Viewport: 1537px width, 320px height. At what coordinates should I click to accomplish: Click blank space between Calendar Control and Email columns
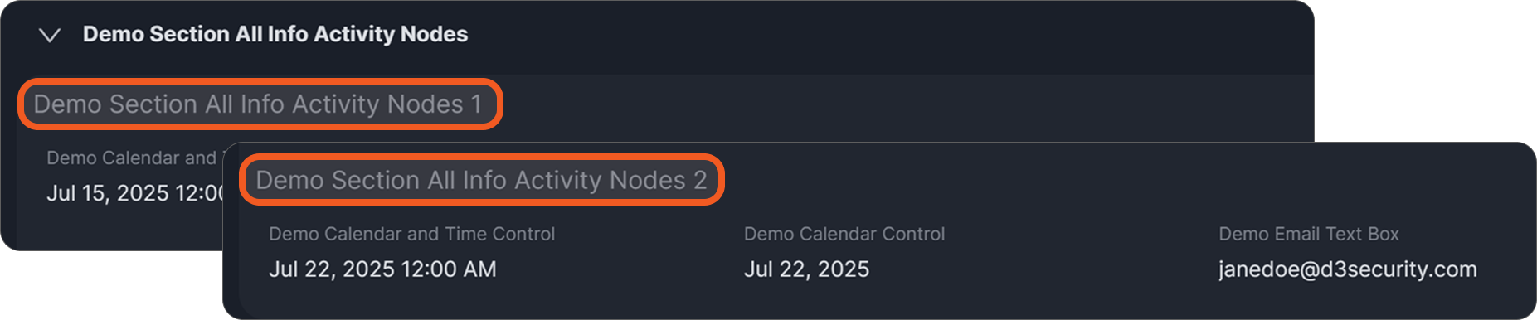coord(1078,253)
